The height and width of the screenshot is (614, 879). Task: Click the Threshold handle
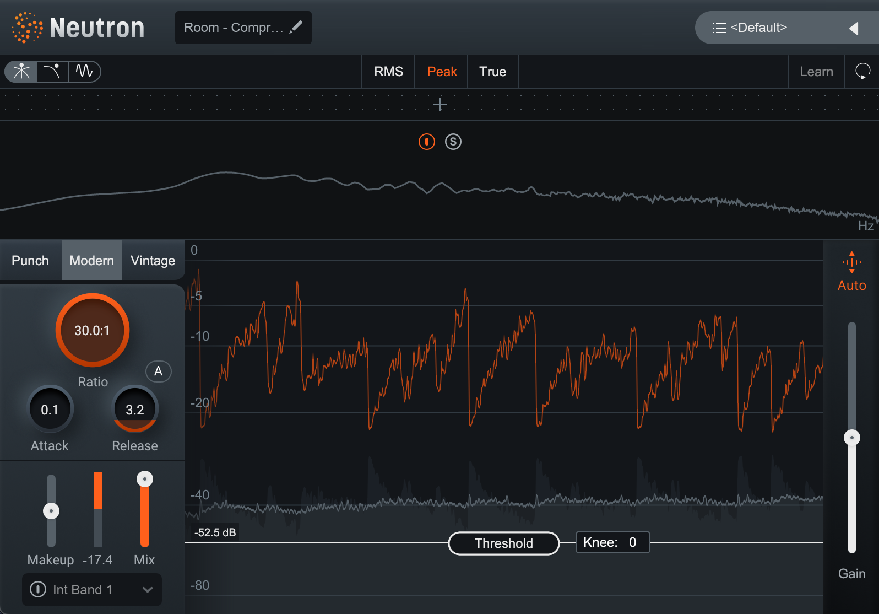tap(504, 543)
